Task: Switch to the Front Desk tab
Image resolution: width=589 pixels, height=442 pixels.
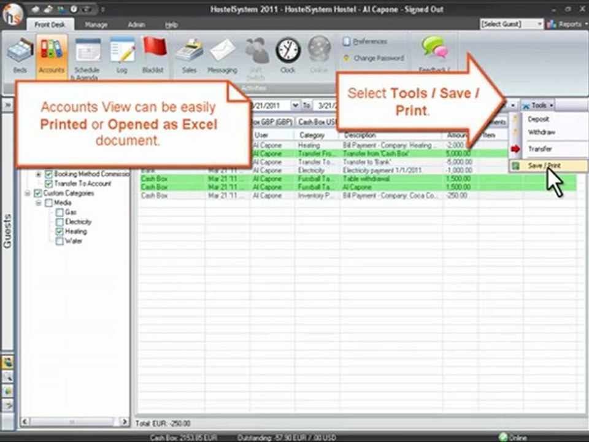Action: point(50,25)
